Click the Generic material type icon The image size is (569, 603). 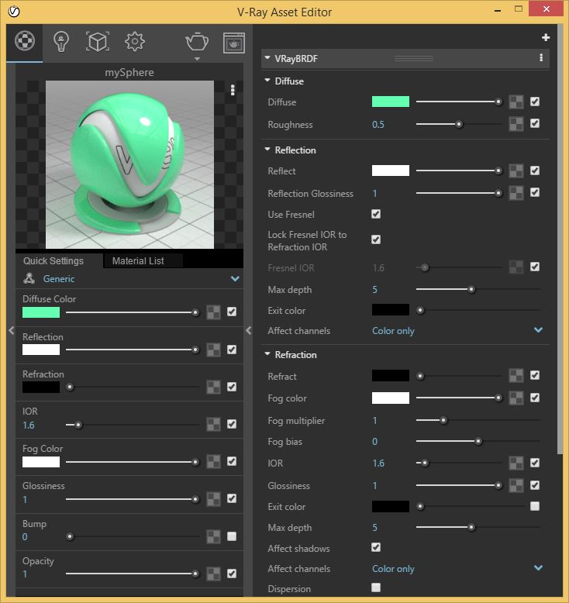tap(29, 278)
